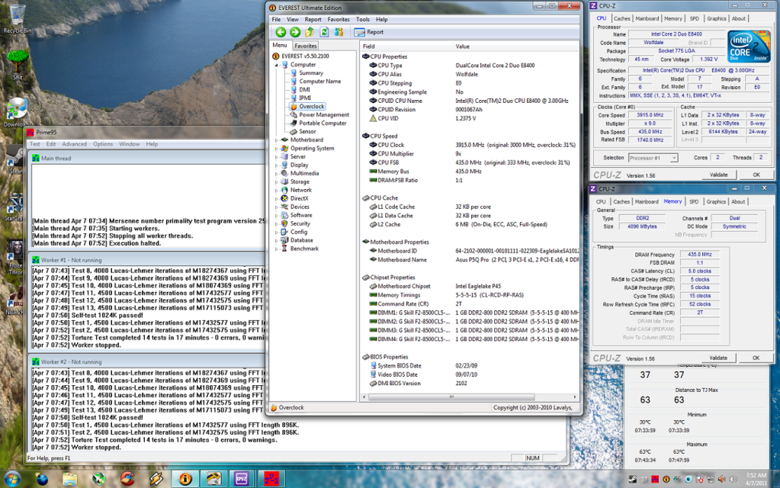The image size is (780, 488).
Task: Click the Value column header in EVEREST
Action: pos(516,47)
